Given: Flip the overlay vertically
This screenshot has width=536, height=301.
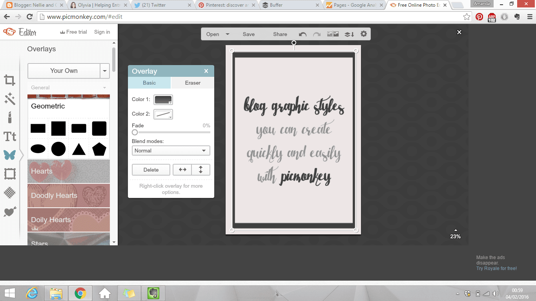Looking at the screenshot, I should point(201,170).
